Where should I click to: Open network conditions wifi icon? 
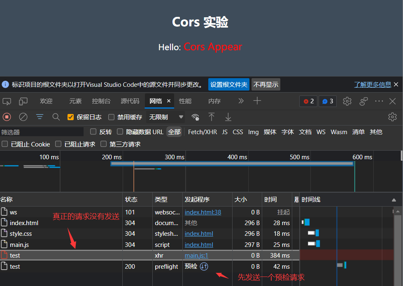click(195, 117)
